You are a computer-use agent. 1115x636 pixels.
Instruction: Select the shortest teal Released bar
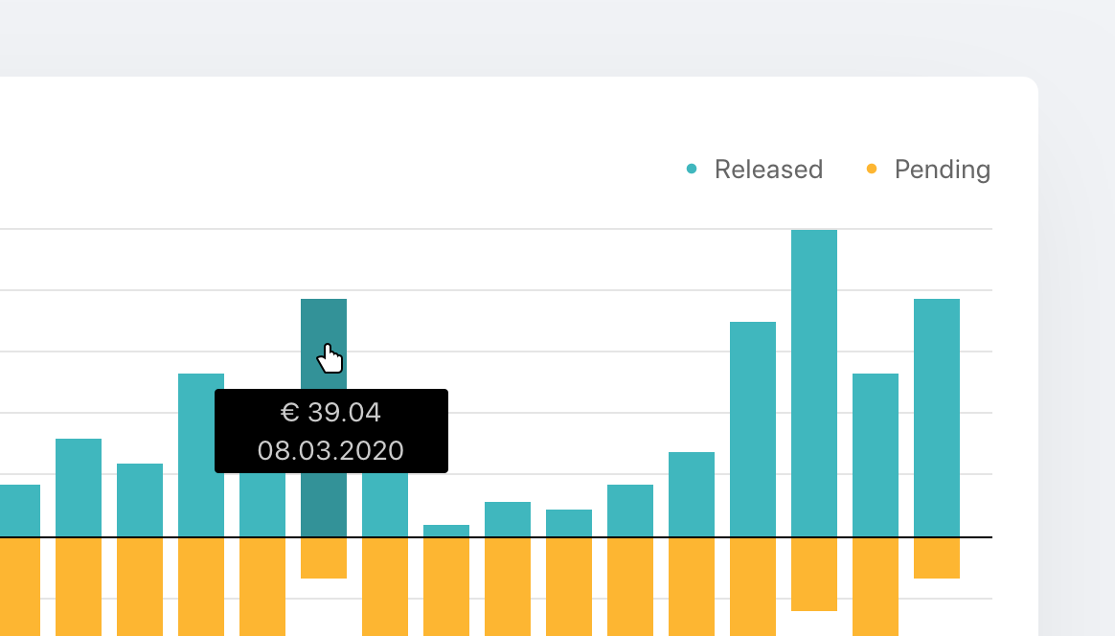[445, 531]
